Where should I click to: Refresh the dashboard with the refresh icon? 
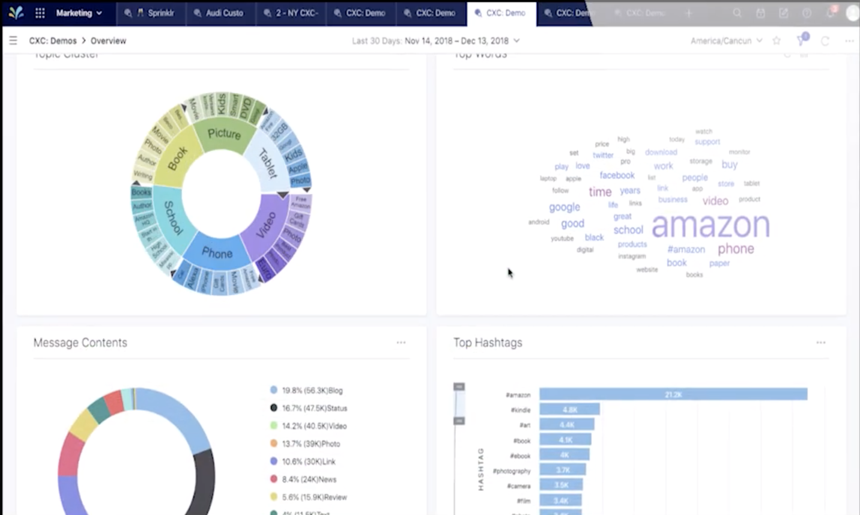click(x=825, y=41)
